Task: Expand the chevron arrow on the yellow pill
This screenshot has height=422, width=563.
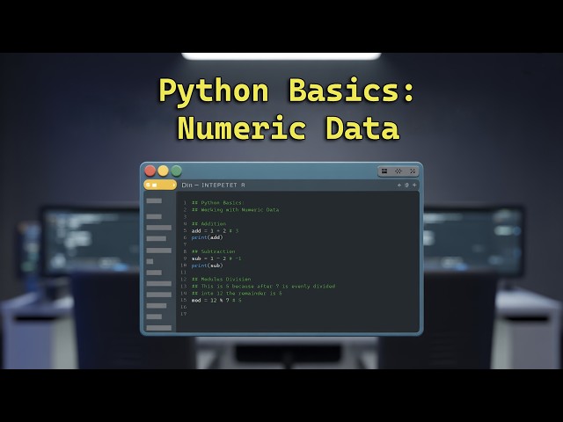Action: click(173, 186)
